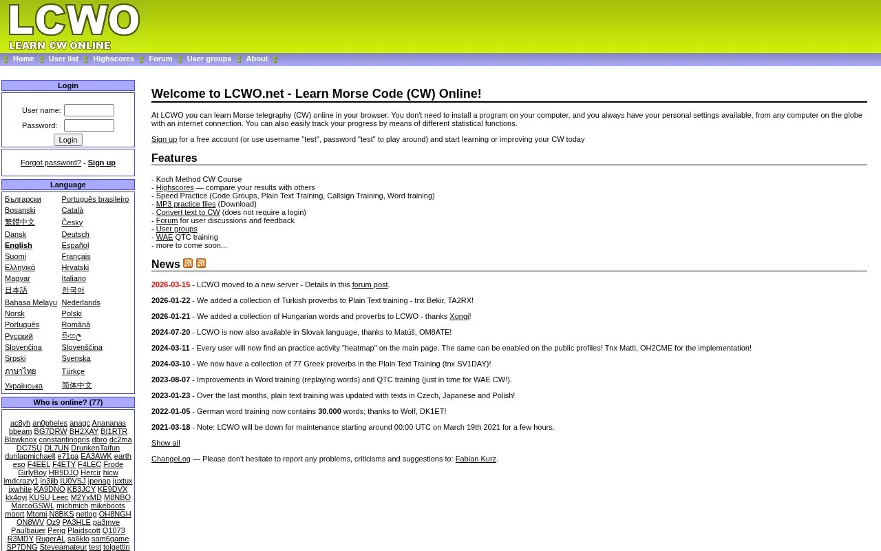This screenshot has height=551, width=881.
Task: Open the forum post link in news
Action: click(x=370, y=284)
